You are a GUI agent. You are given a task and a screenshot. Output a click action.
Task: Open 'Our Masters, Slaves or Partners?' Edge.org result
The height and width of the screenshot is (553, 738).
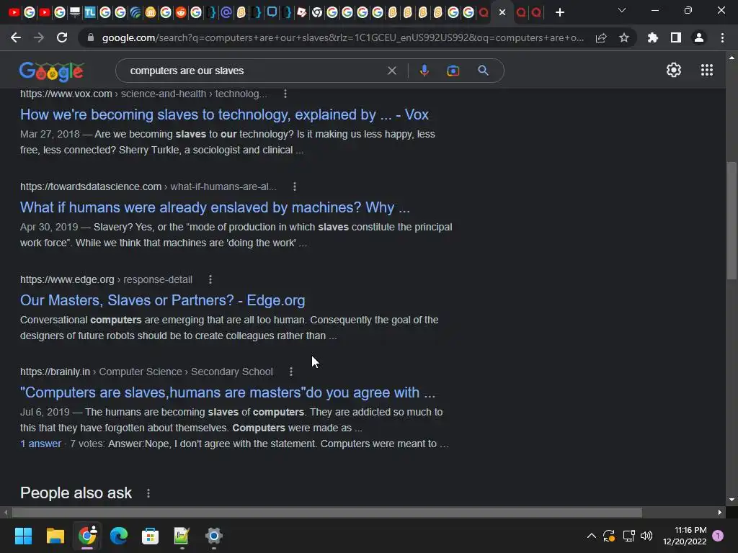click(x=162, y=300)
